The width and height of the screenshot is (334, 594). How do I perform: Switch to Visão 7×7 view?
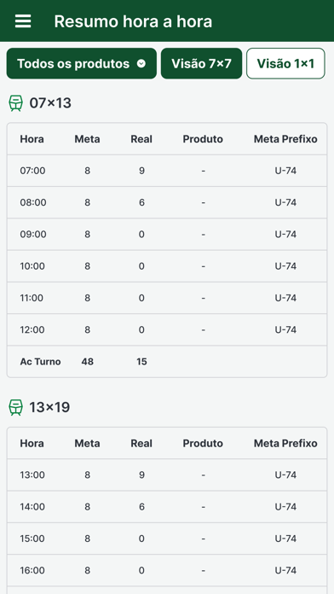[x=201, y=64]
